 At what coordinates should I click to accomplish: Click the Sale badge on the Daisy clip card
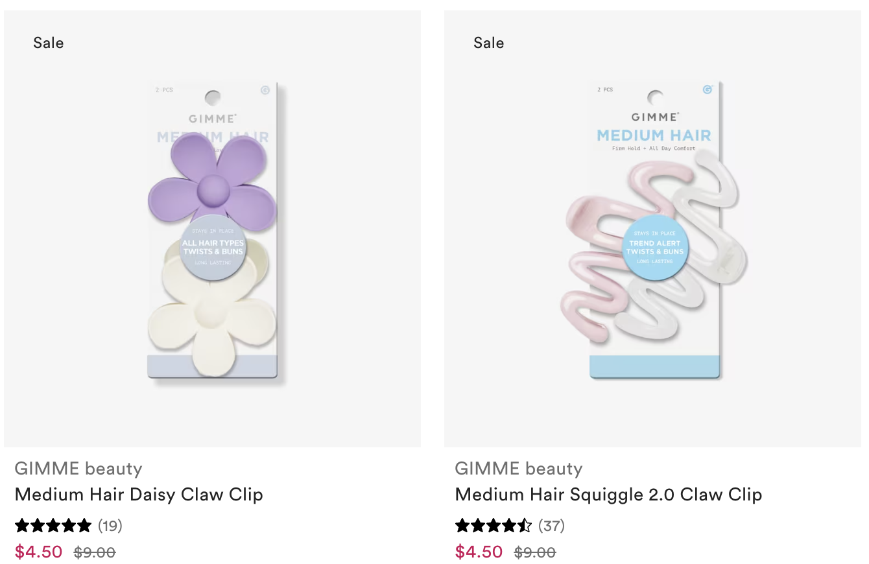point(49,43)
